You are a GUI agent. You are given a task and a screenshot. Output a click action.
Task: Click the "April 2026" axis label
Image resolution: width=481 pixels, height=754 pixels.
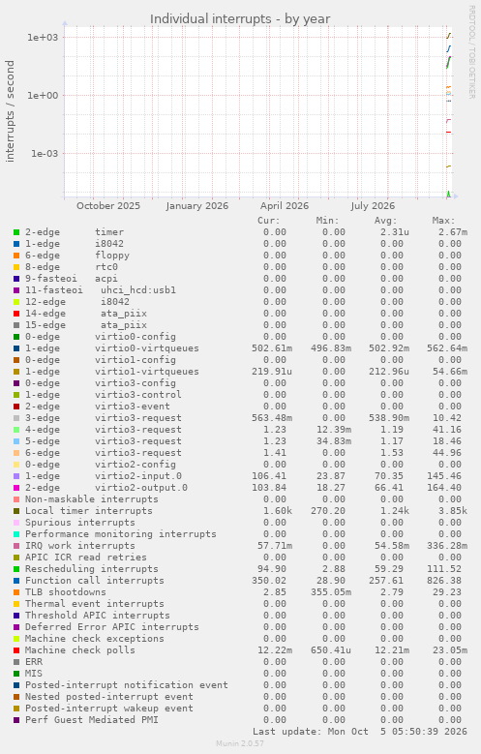click(x=285, y=206)
